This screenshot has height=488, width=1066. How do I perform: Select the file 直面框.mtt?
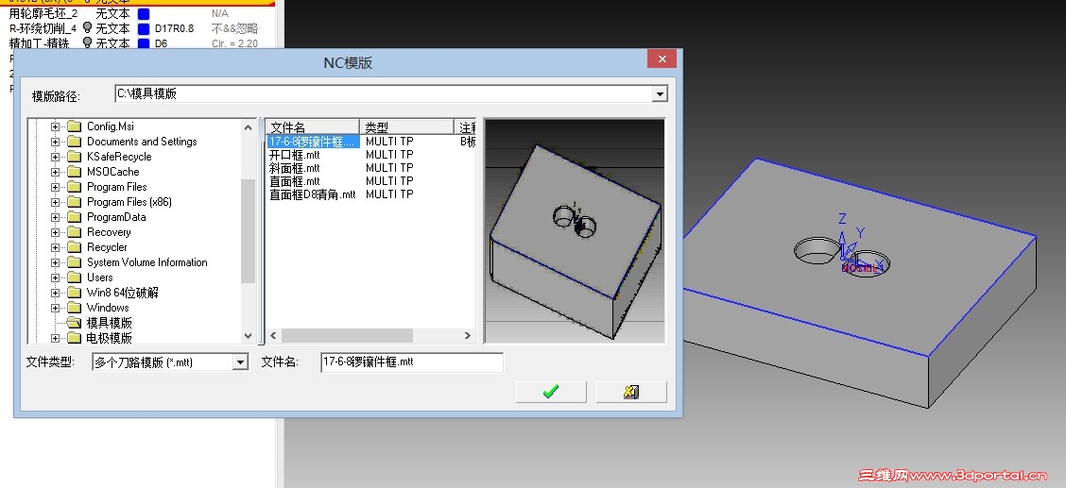click(294, 181)
